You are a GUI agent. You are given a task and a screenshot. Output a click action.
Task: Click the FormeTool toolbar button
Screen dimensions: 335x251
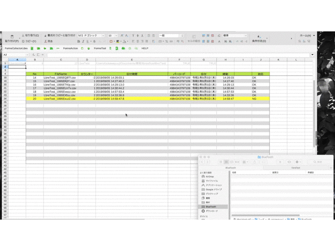[99, 48]
